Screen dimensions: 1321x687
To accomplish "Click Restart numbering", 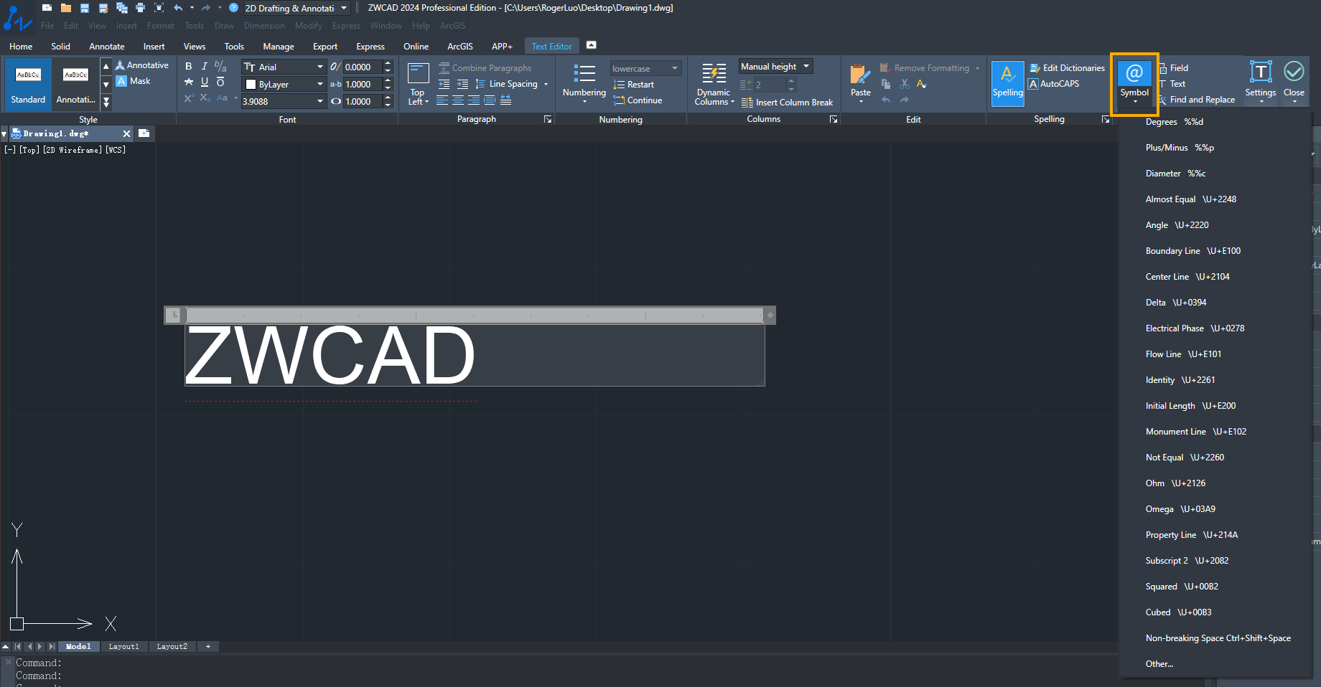I will point(634,85).
